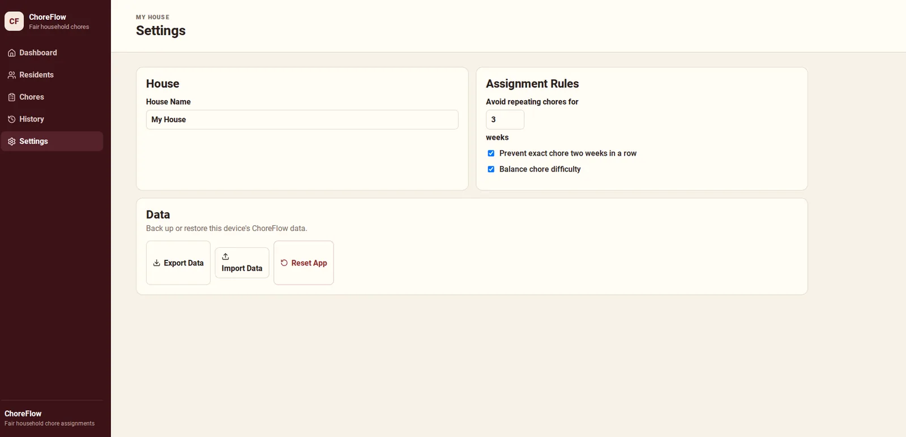Click the reset arrow icon on Reset App
Viewport: 906px width, 437px height.
284,263
